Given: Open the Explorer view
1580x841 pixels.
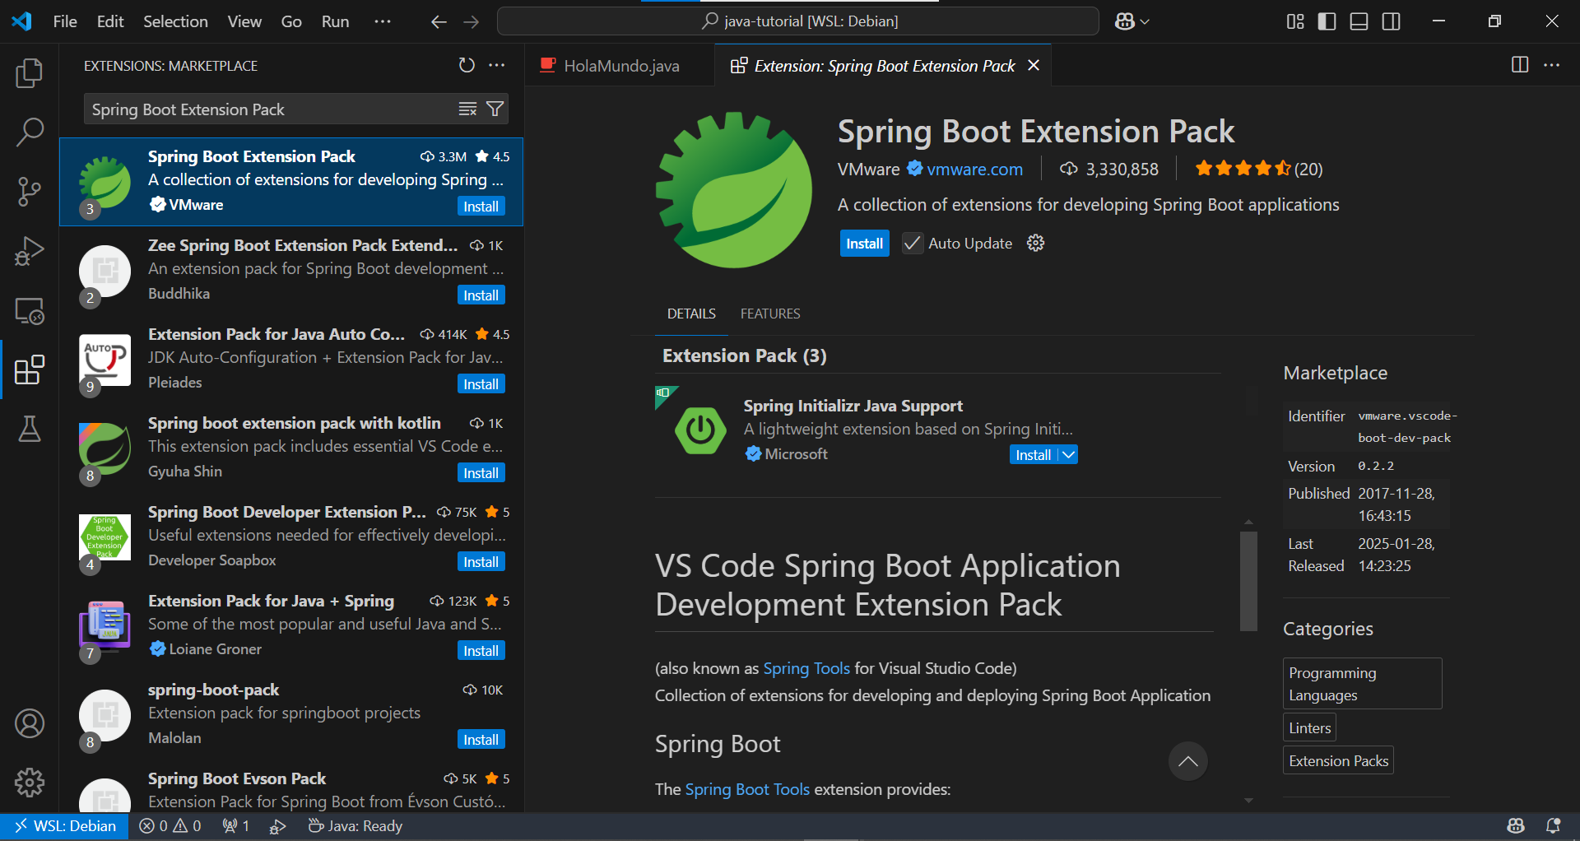Looking at the screenshot, I should 30,73.
